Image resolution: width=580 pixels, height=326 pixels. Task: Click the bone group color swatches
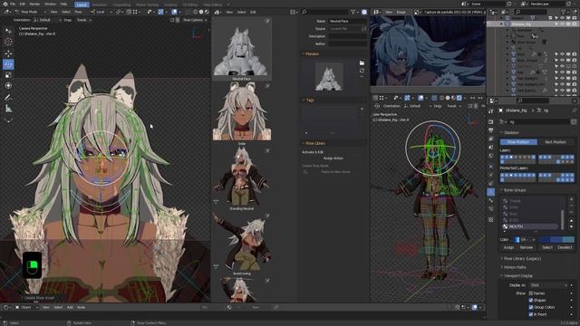[x=556, y=239]
